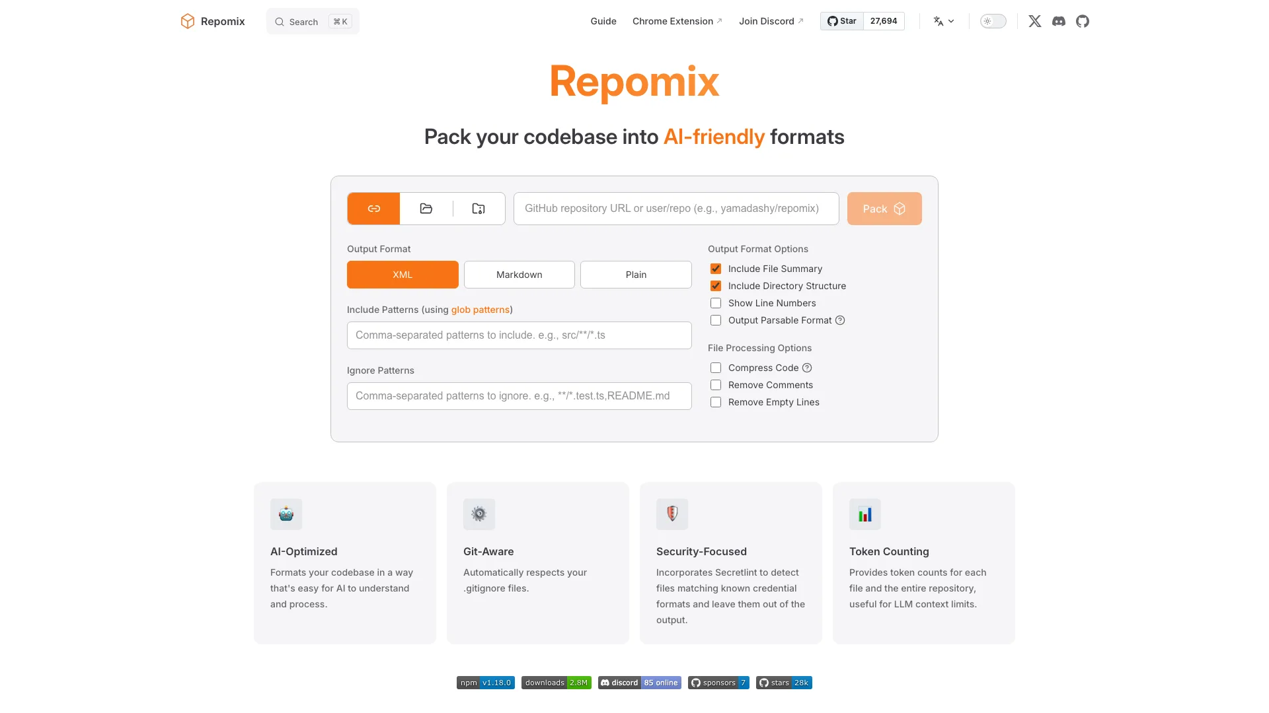
Task: Click the Security-Focused shield icon
Action: tap(672, 514)
